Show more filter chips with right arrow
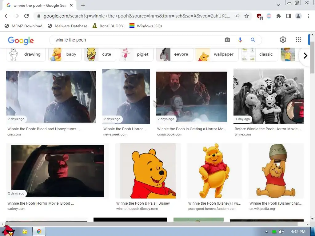Viewport: 315px width, 236px height. pos(305,55)
